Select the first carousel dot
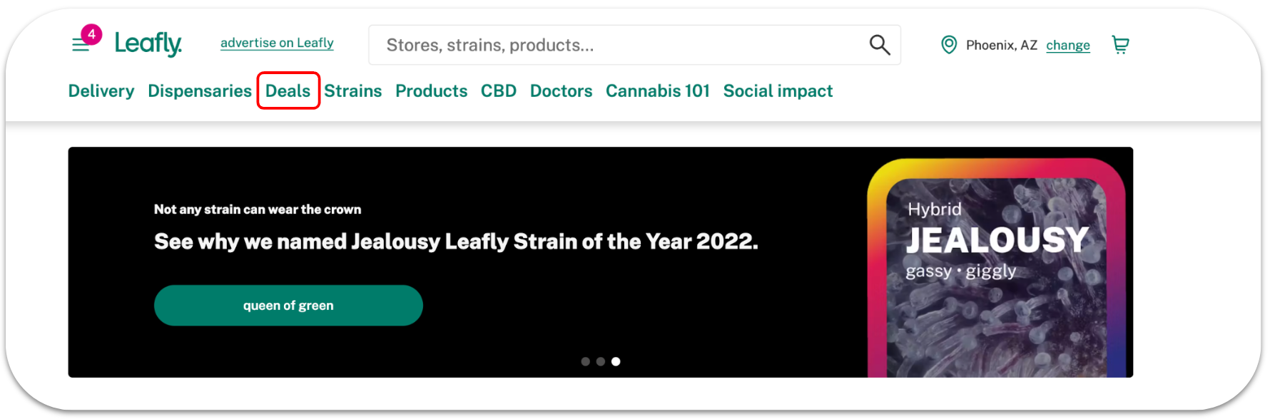 585,361
